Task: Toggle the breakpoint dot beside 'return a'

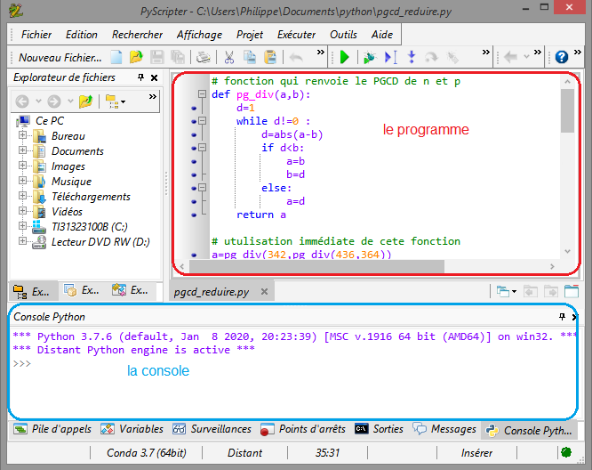Action: pyautogui.click(x=194, y=215)
